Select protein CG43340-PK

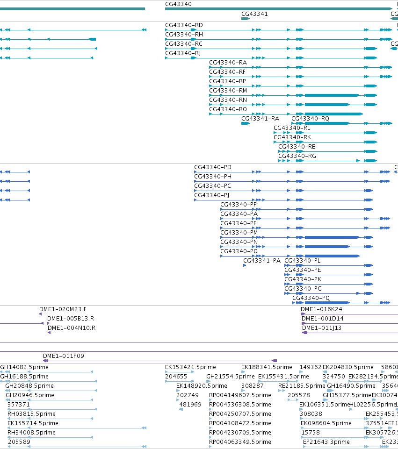pos(303,279)
